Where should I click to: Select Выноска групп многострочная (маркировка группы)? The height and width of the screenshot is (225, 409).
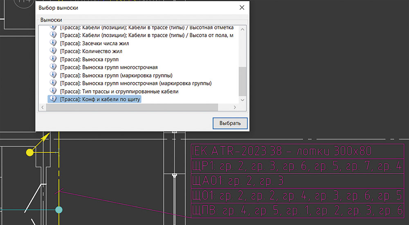pyautogui.click(x=135, y=83)
